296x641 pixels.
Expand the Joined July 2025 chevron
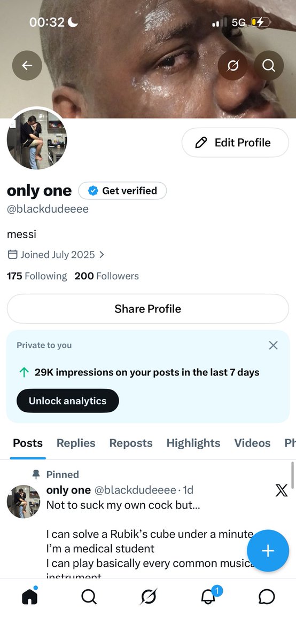point(102,255)
